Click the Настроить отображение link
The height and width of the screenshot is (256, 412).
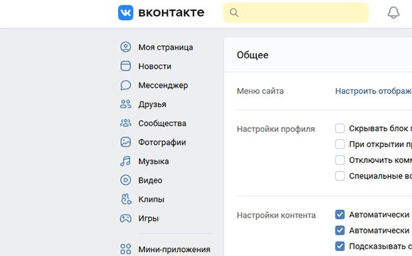coord(374,91)
